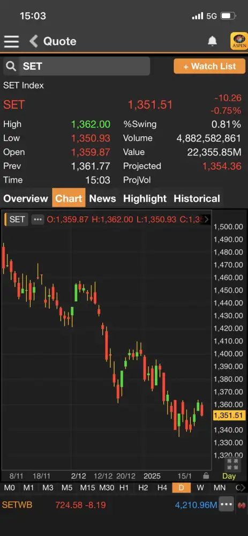Select the W weekly timeframe
Viewport: 248px width, 536px height.
pos(201,488)
